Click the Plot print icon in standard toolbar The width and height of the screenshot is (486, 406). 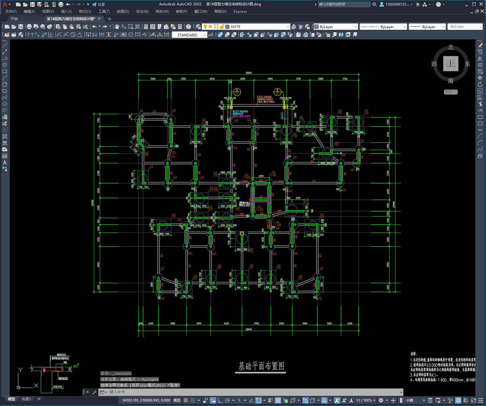[x=29, y=27]
